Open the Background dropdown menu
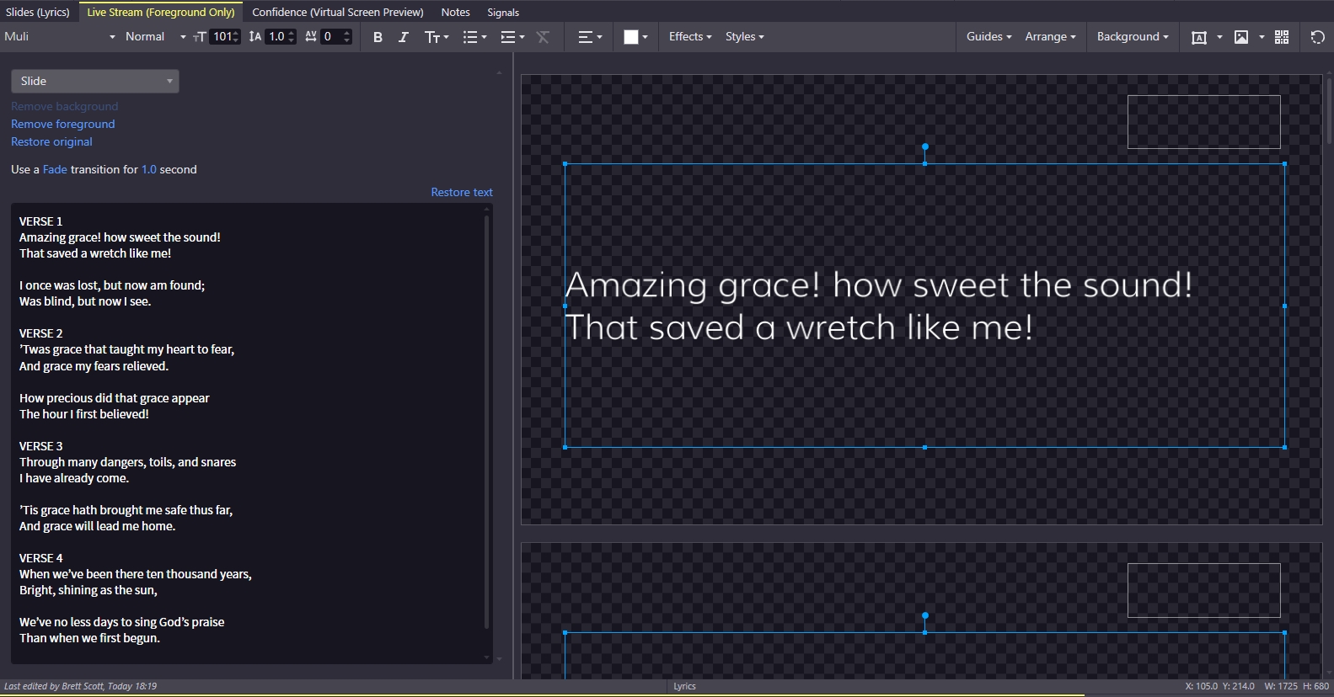The height and width of the screenshot is (697, 1334). [1133, 36]
